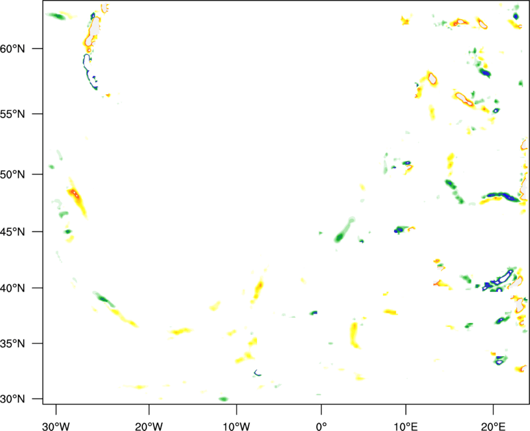The width and height of the screenshot is (530, 431).
Task: Select the 50°N latitude tick label
Action: (22, 174)
